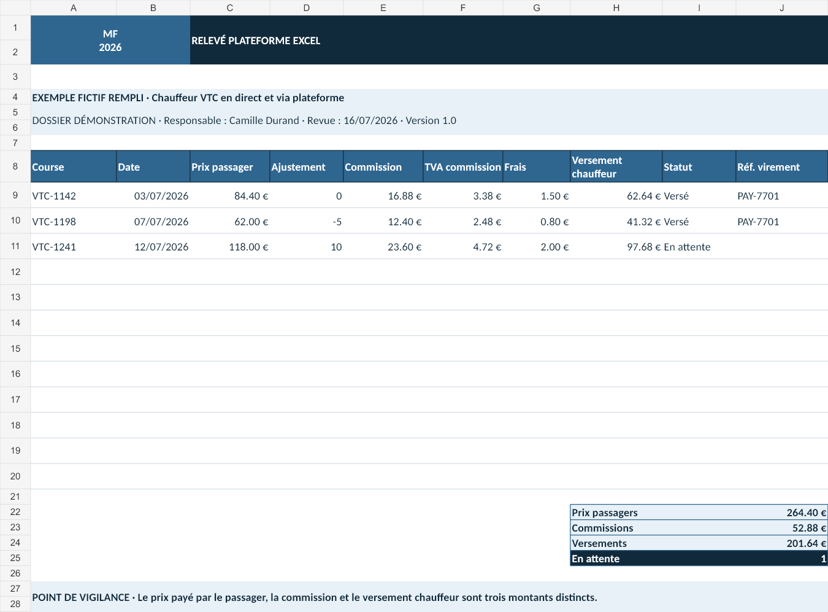This screenshot has height=612, width=828.
Task: Select cell VTC-1142
Action: [x=74, y=196]
